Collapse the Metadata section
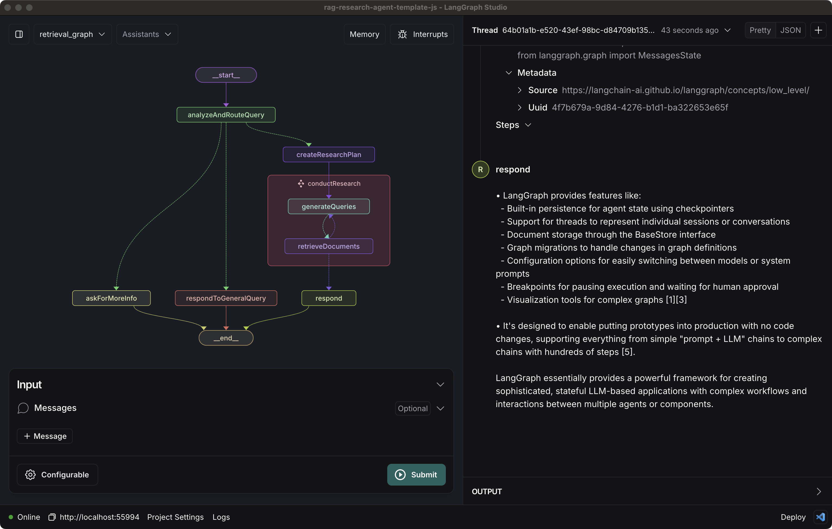 (x=509, y=73)
